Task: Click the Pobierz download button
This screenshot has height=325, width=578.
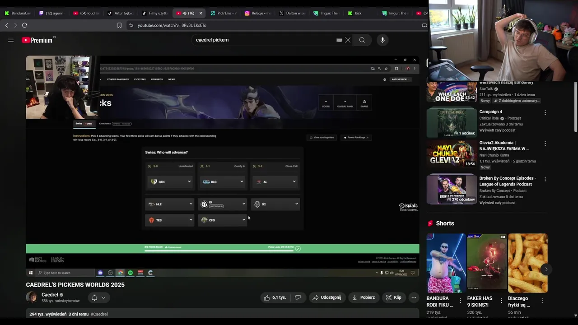Action: tap(364, 297)
